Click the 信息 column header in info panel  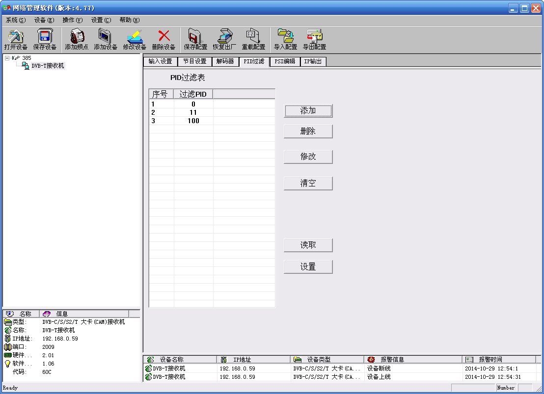click(84, 314)
